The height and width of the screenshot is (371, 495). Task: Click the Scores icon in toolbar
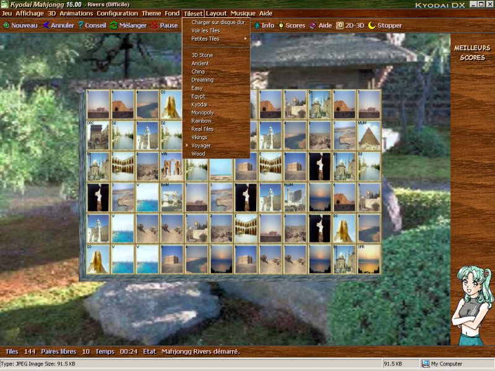(x=281, y=25)
